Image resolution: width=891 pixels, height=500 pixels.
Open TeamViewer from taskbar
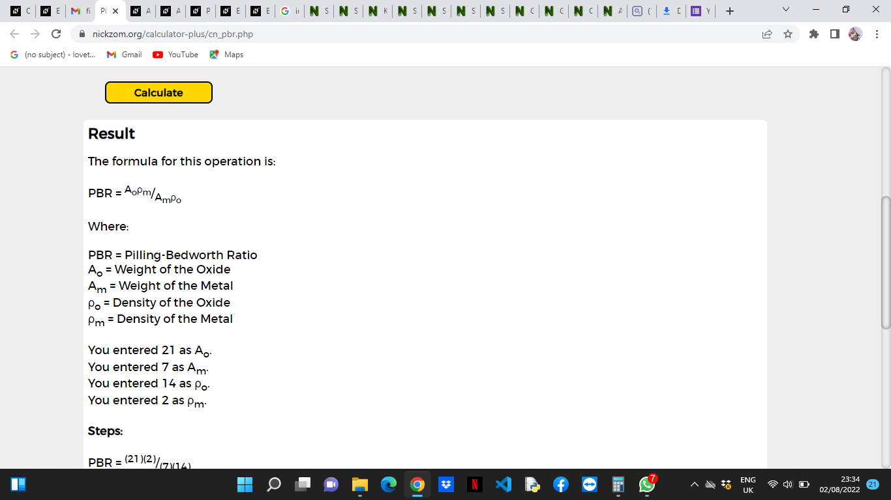point(590,484)
